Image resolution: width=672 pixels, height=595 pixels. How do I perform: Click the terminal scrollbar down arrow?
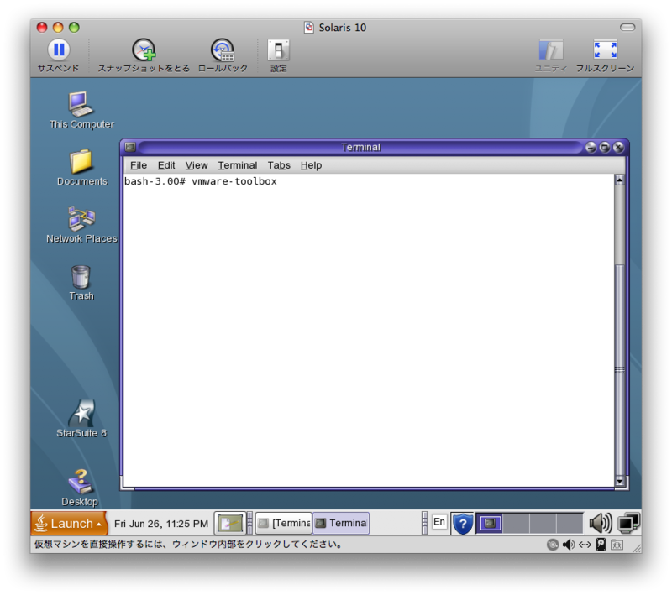point(619,482)
